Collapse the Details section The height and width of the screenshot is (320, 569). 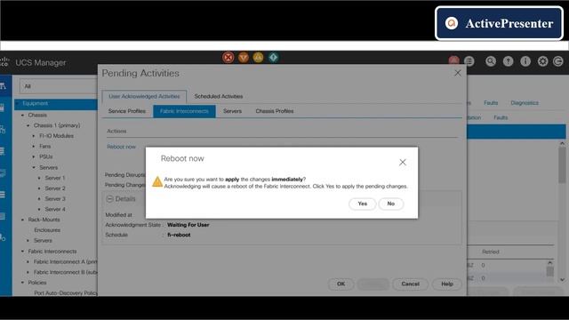109,199
